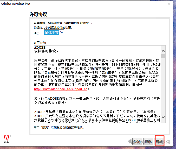
Task: Click the license scrollbar up arrow
Action: [163, 51]
